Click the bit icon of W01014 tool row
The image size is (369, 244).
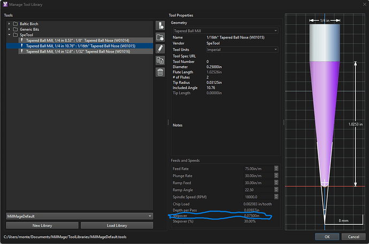coord(22,40)
